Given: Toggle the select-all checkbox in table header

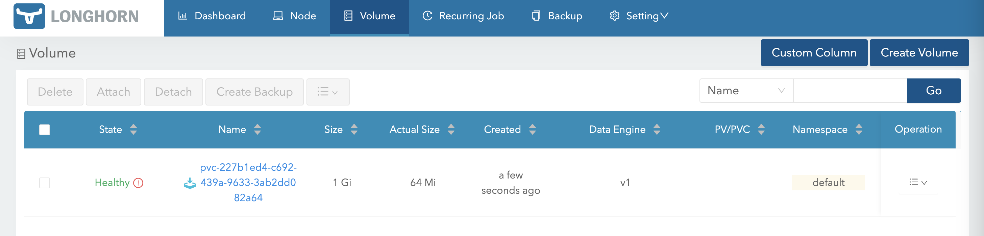Looking at the screenshot, I should (45, 130).
